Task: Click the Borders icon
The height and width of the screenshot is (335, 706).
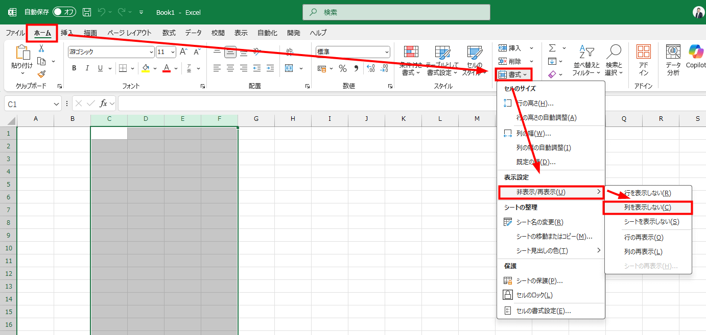Action: coord(123,68)
